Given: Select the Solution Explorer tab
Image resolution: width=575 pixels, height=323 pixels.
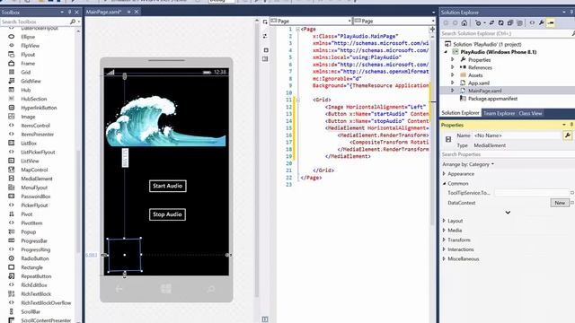Looking at the screenshot, I should pos(460,113).
